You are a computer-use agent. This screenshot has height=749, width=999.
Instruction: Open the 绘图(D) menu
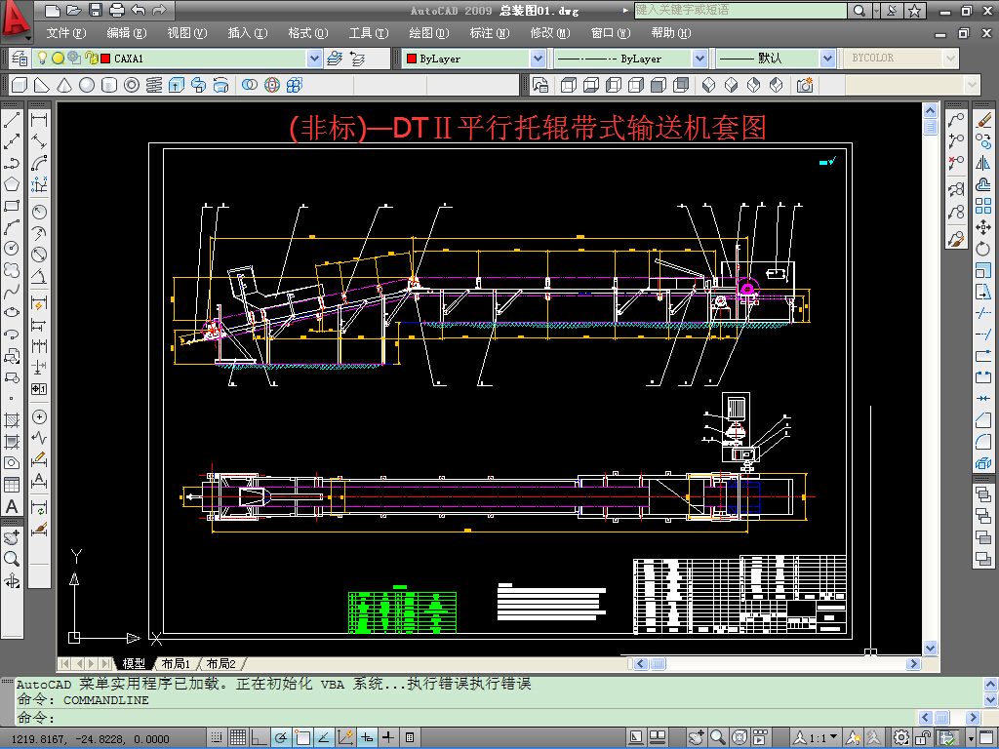pos(429,32)
